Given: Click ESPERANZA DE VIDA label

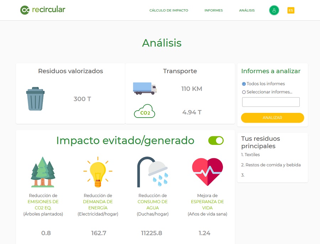Looking at the screenshot, I should 207,205.
